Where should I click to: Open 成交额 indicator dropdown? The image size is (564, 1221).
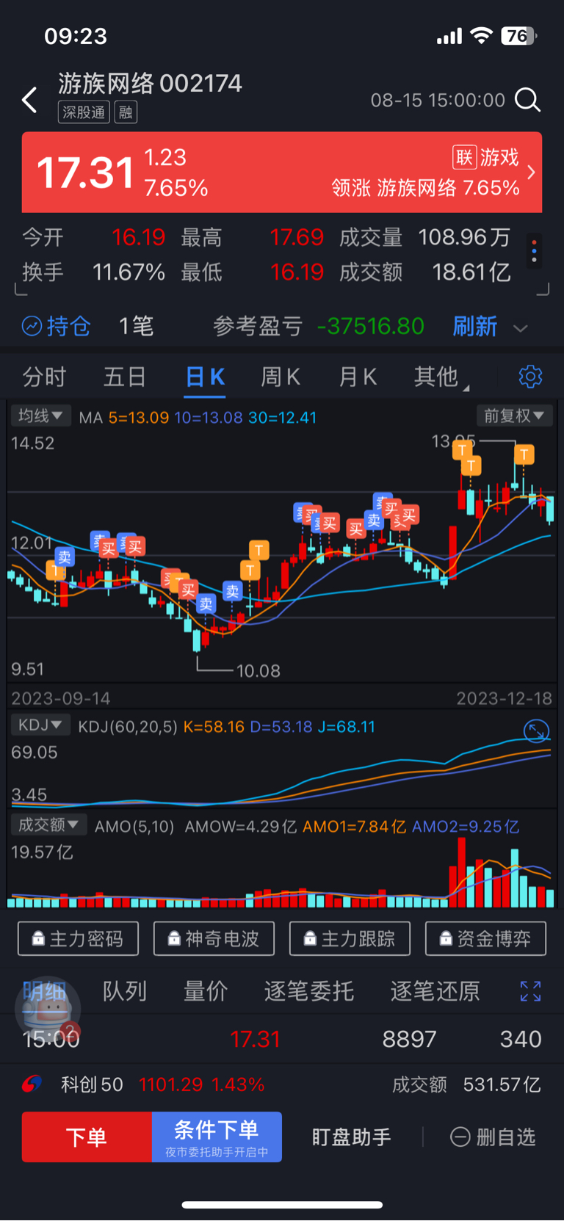tap(48, 825)
